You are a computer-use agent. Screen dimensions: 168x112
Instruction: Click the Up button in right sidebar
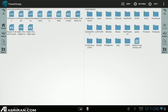[x=164, y=11]
